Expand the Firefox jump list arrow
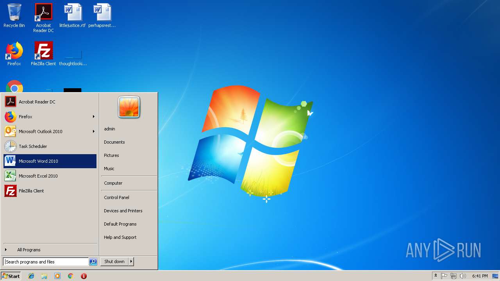The width and height of the screenshot is (500, 281). click(x=94, y=117)
